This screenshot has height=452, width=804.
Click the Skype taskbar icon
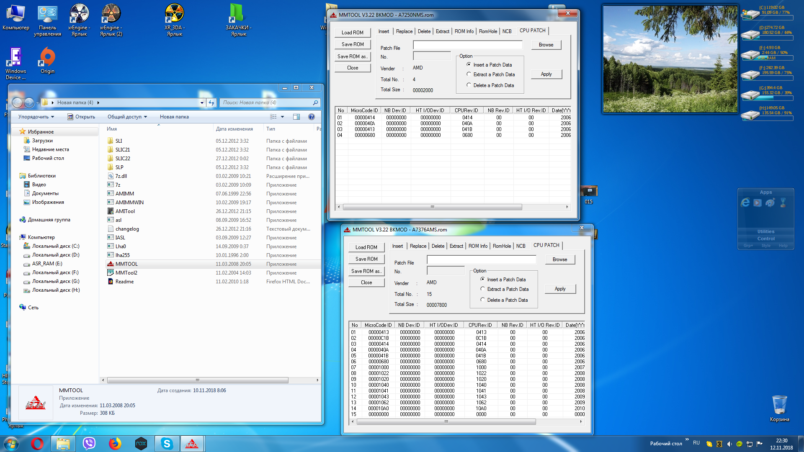coord(167,444)
